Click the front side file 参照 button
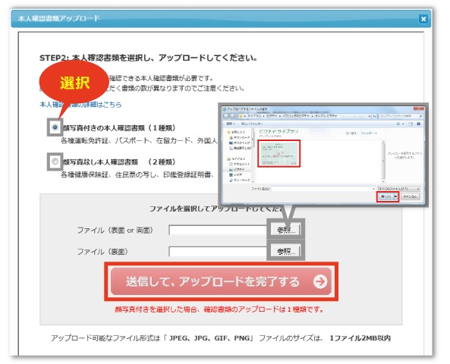The image size is (450, 364). (x=286, y=230)
